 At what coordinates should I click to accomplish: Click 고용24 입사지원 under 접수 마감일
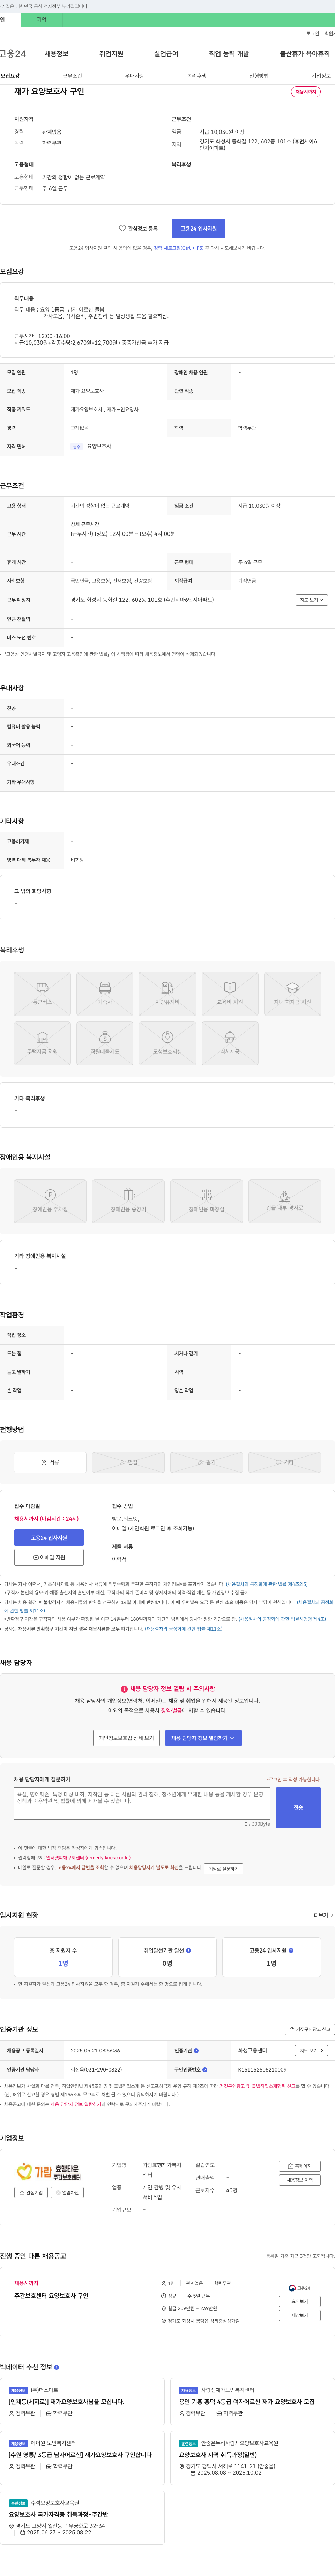(49, 1538)
